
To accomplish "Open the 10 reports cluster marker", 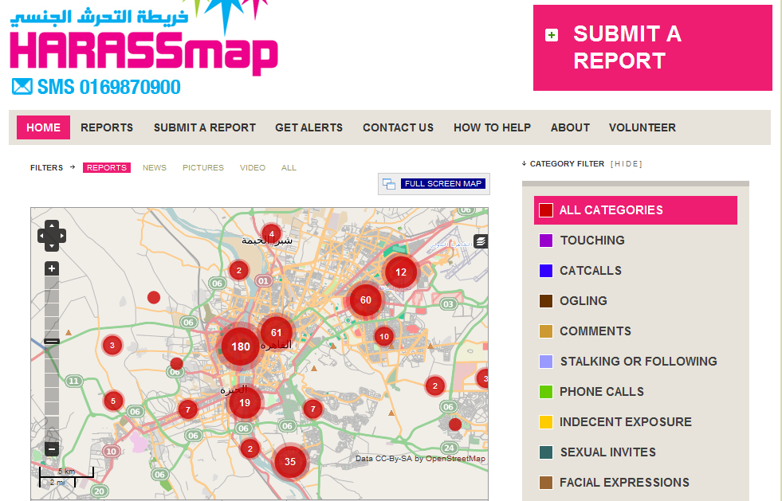I will coord(384,336).
